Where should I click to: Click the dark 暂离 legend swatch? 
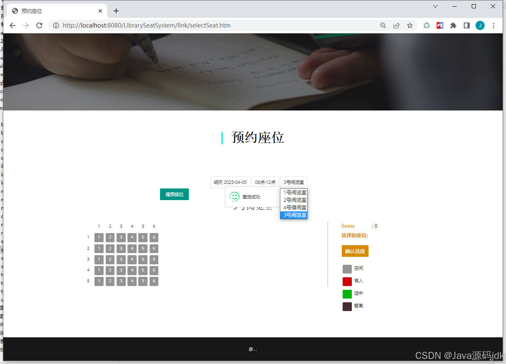point(347,306)
